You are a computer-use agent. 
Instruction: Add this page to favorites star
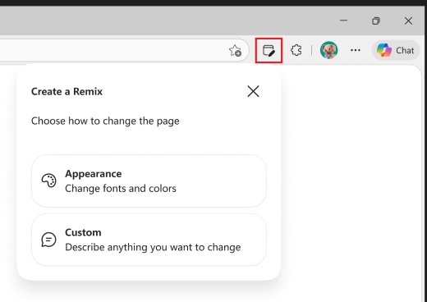click(x=235, y=51)
